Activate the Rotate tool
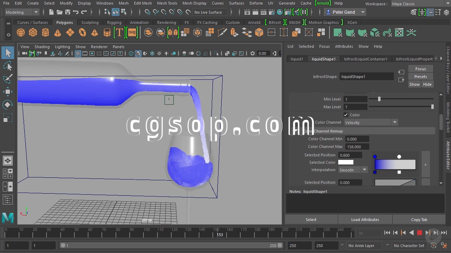This screenshot has height=253, width=451. click(x=8, y=105)
